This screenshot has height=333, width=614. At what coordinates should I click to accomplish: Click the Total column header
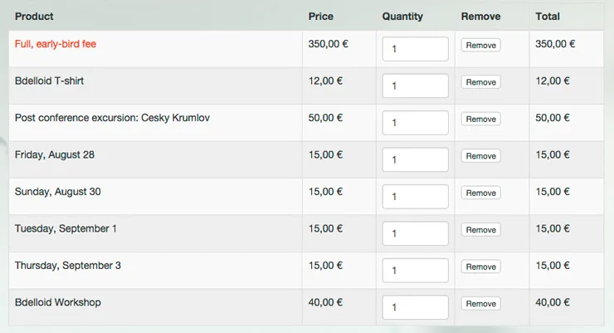click(x=548, y=17)
